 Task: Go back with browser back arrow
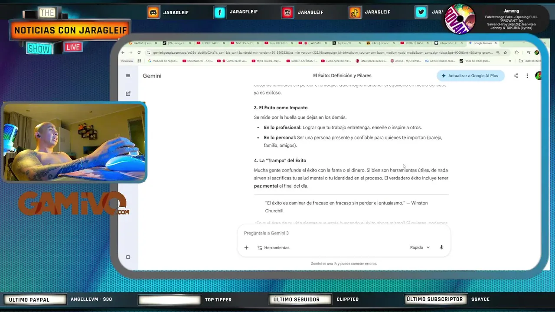click(x=123, y=52)
